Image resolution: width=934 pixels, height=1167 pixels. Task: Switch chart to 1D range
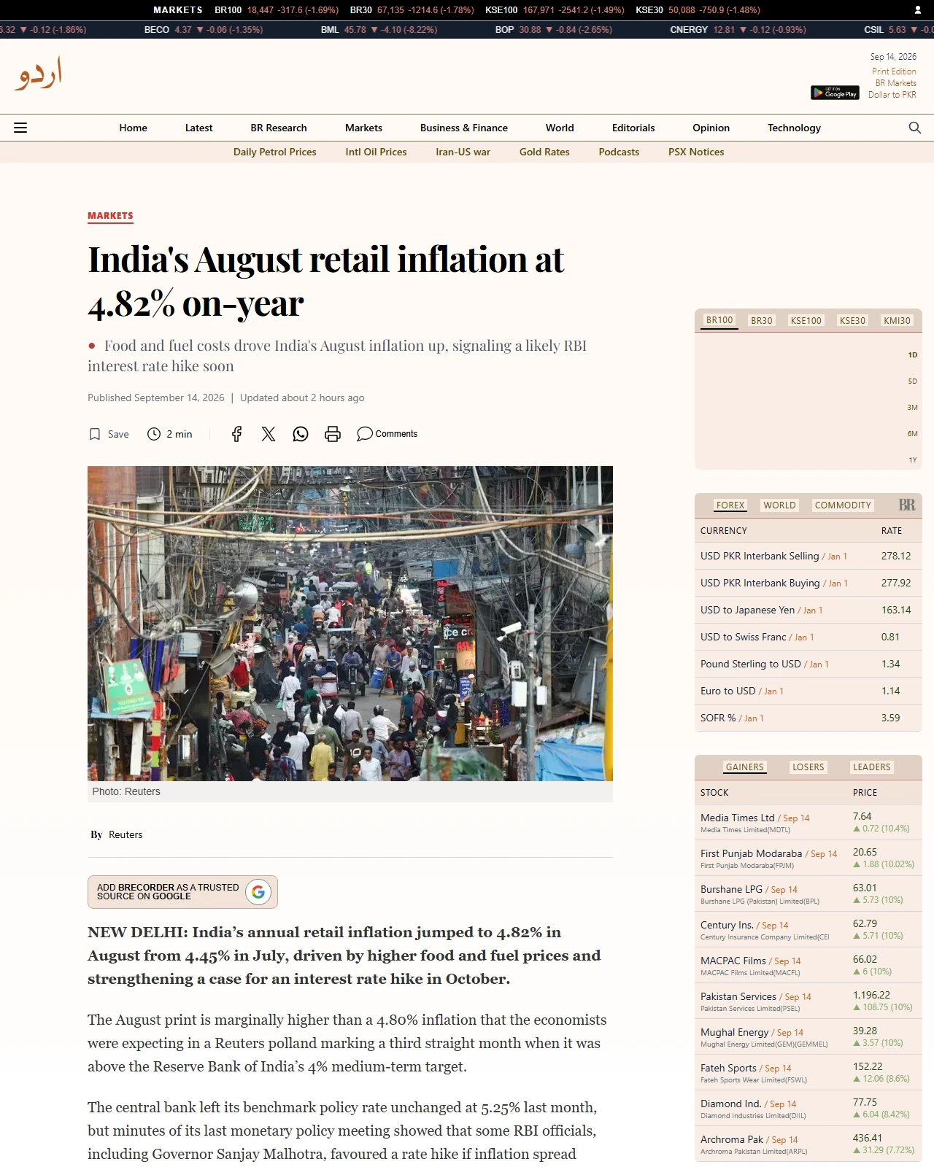912,355
